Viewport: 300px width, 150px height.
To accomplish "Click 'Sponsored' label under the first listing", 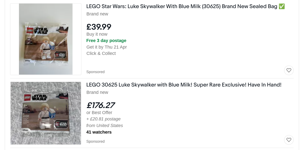I will pos(96,72).
